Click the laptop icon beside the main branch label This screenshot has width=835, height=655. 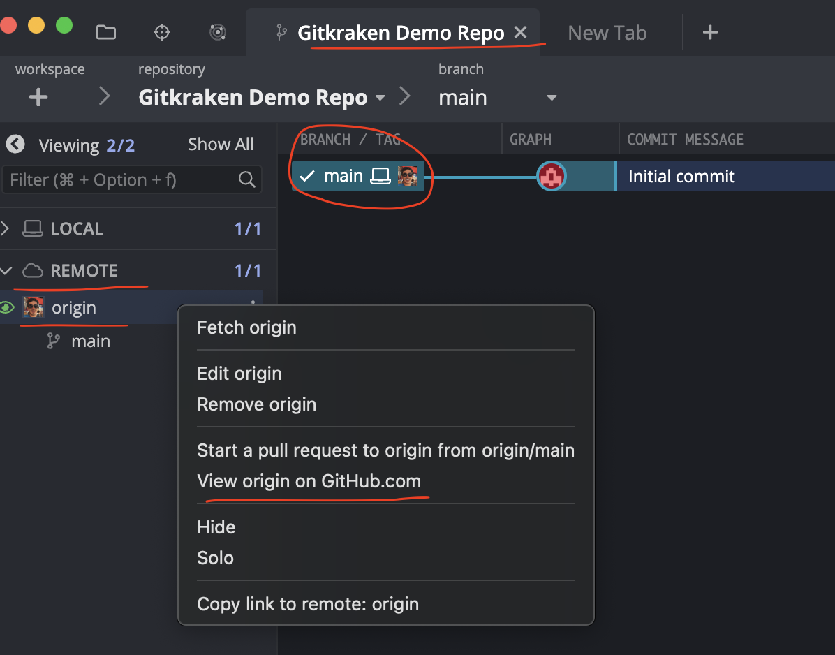click(x=379, y=176)
